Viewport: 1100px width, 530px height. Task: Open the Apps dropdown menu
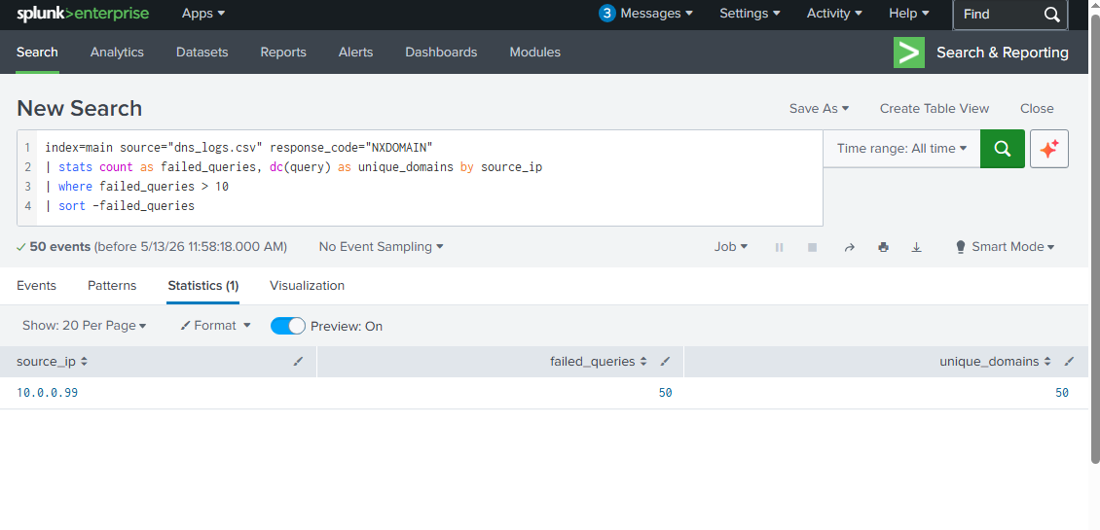click(x=203, y=14)
